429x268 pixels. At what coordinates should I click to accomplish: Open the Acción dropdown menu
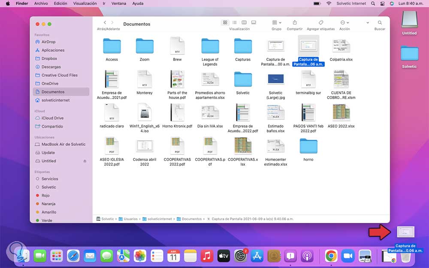(x=344, y=22)
